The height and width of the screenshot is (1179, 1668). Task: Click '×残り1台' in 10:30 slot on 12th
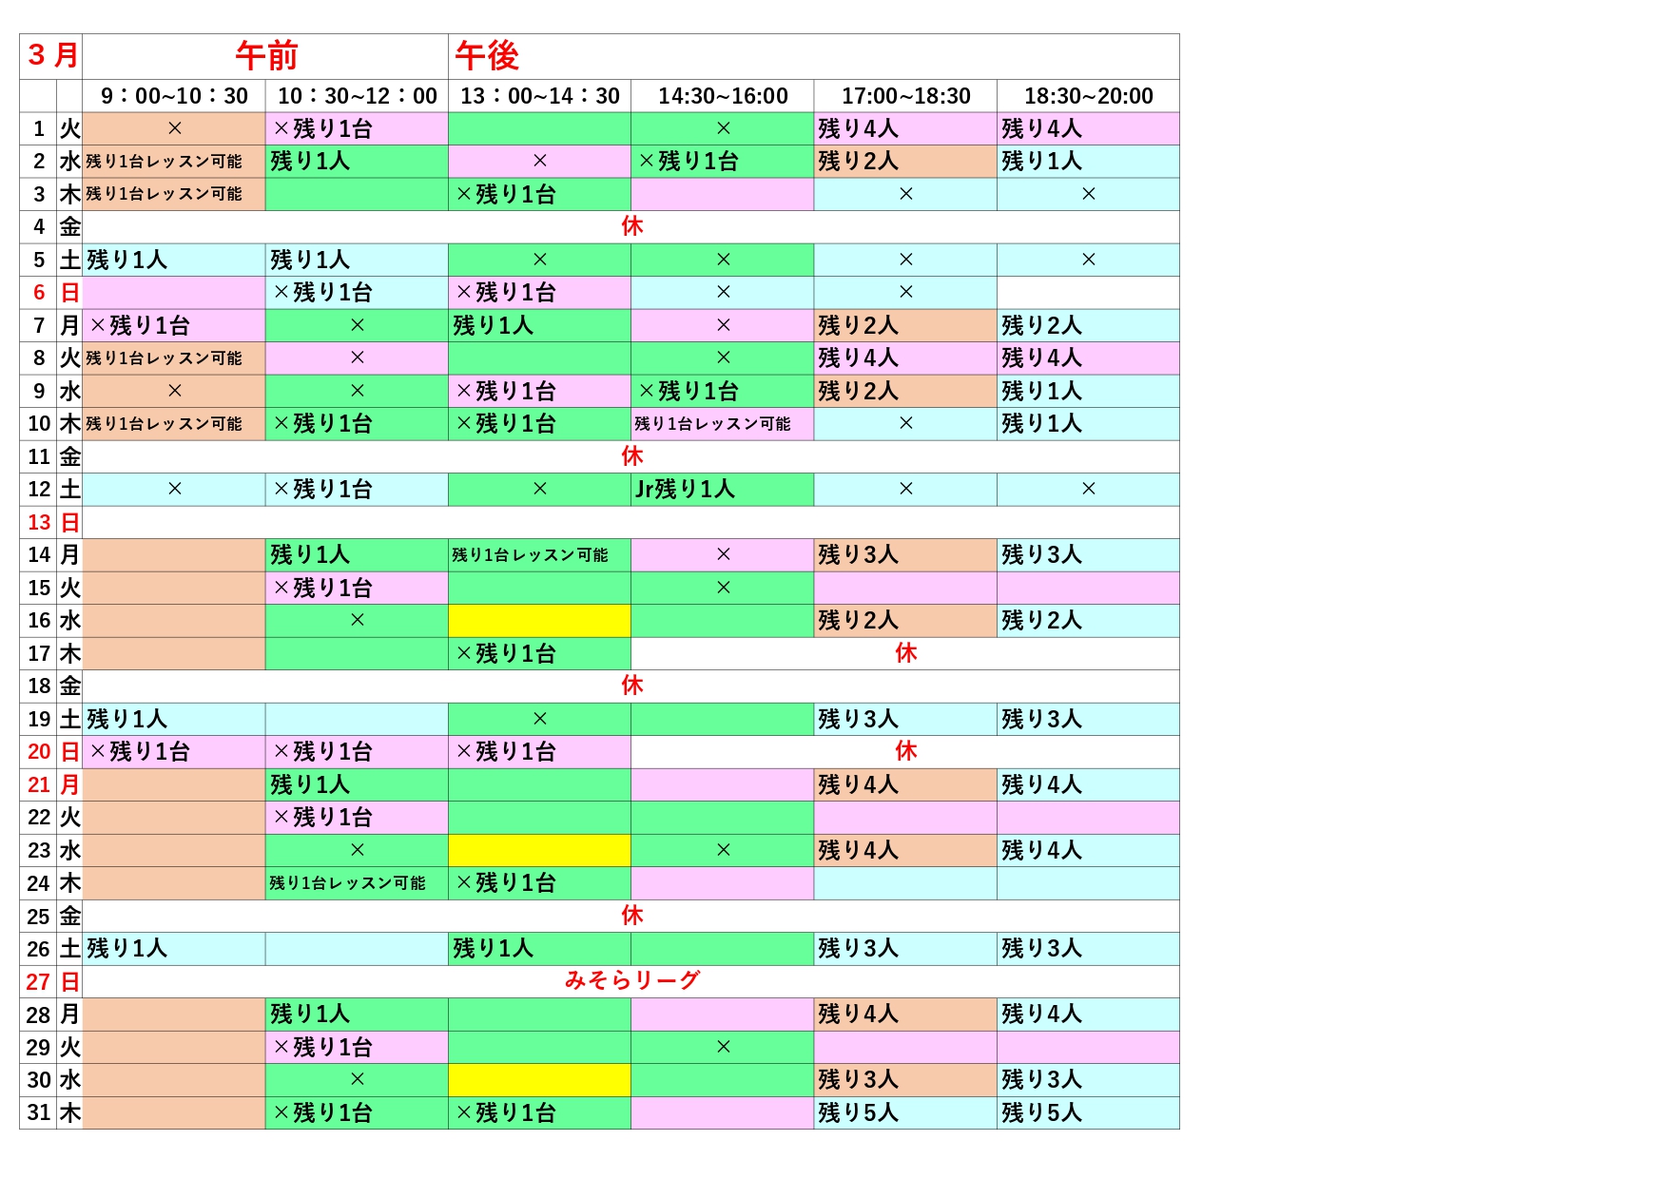tap(322, 490)
